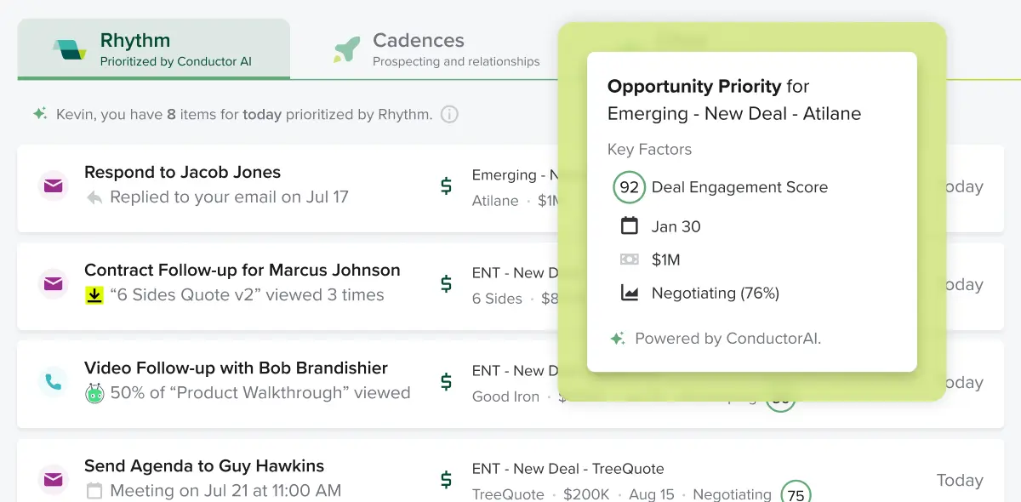Screen dimensions: 1021x502
Task: Click the 92 Deal Engagement Score circle
Action: [x=629, y=187]
